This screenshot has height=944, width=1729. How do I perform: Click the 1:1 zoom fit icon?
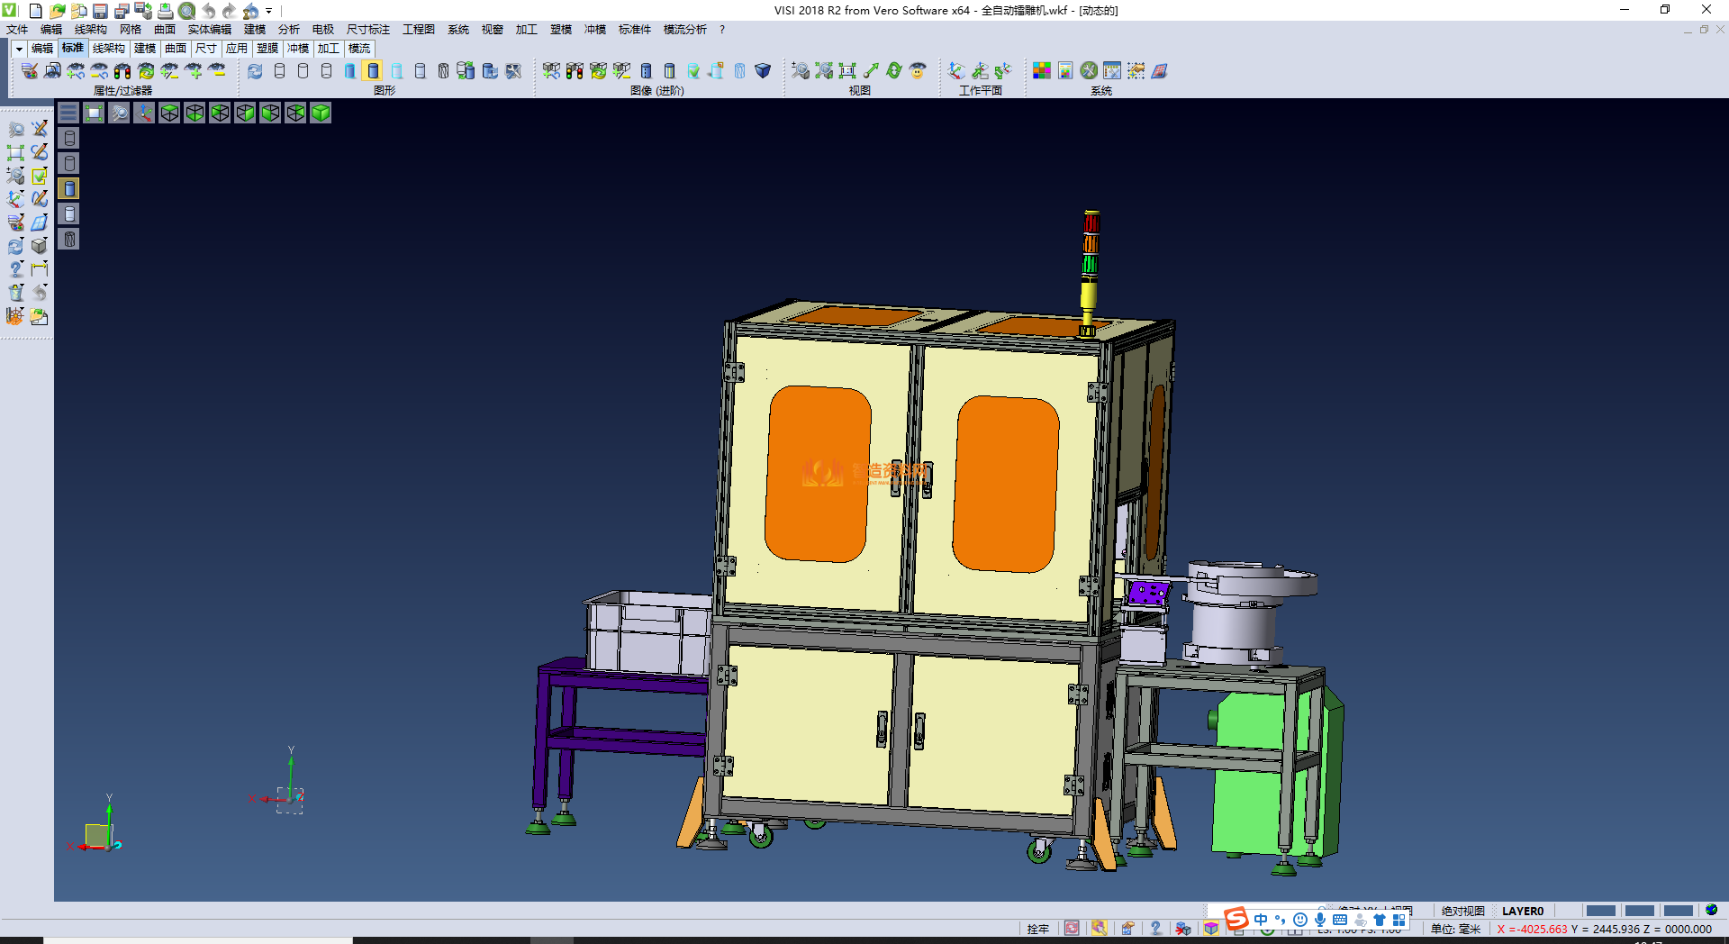coord(846,71)
